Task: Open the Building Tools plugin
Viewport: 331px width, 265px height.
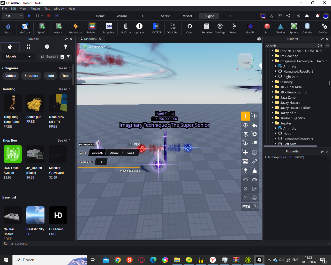Action: pos(92,28)
